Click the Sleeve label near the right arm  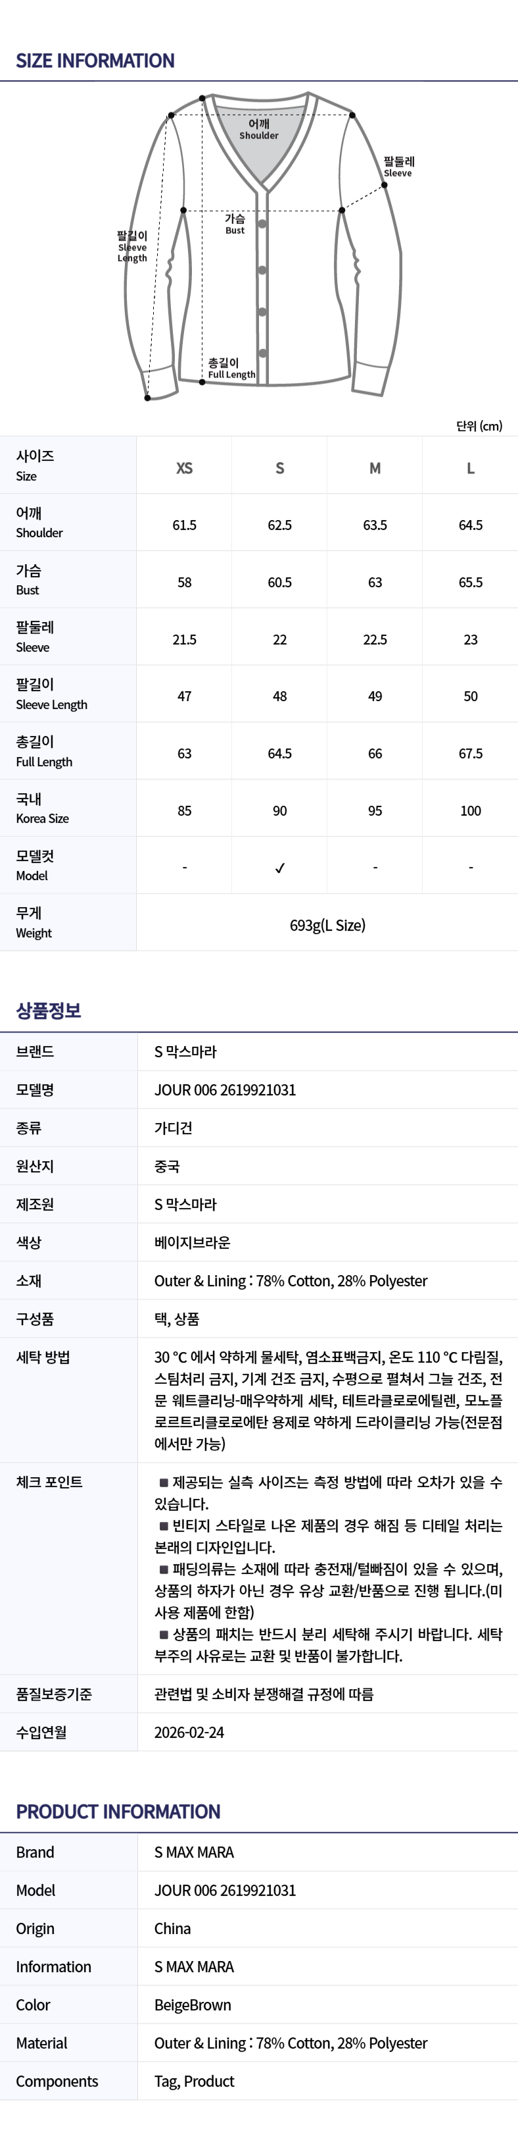tap(398, 167)
